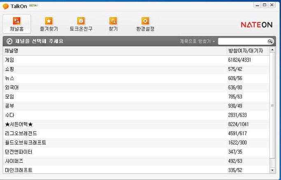Minimize the TalkOn window
Image resolution: width=281 pixels, height=180 pixels.
click(257, 5)
